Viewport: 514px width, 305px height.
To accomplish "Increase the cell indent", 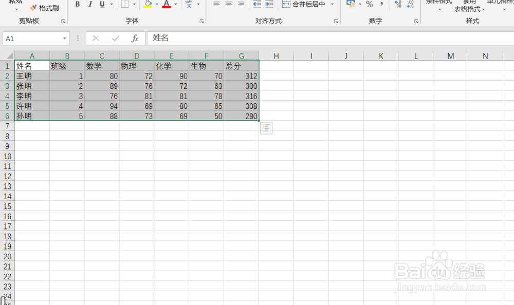I will (269, 4).
